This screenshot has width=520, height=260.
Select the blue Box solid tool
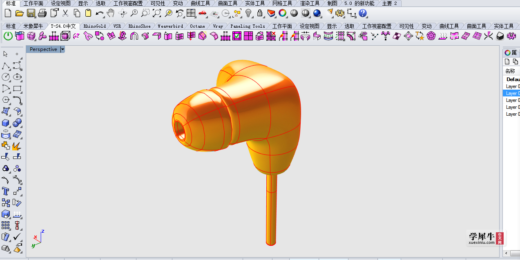point(6,123)
